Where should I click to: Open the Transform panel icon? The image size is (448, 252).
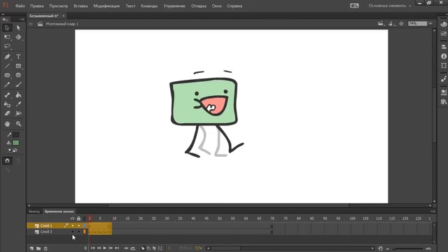(x=443, y=65)
